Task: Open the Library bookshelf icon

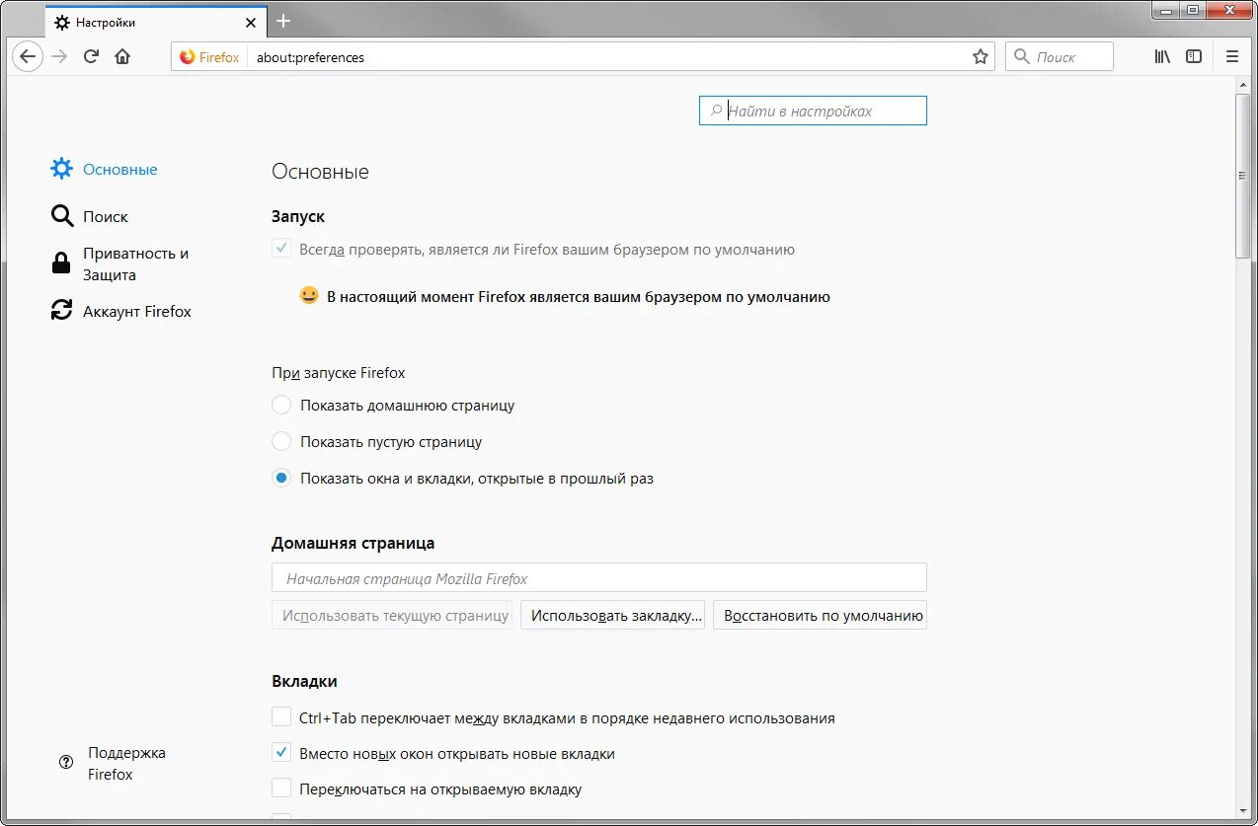Action: coord(1162,57)
